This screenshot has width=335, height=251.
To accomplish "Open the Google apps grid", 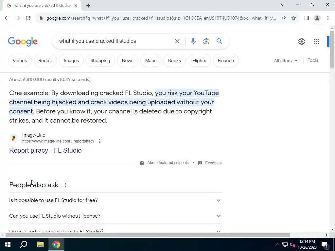I will [x=317, y=42].
